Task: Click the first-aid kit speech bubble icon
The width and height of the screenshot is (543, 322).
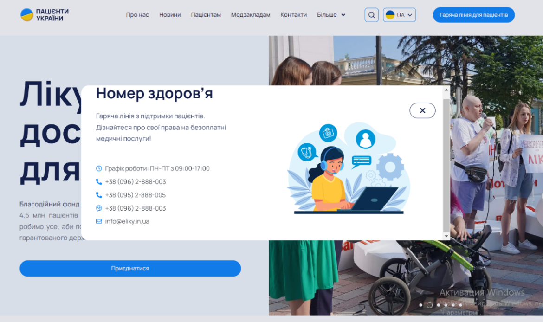Action: coord(328,133)
